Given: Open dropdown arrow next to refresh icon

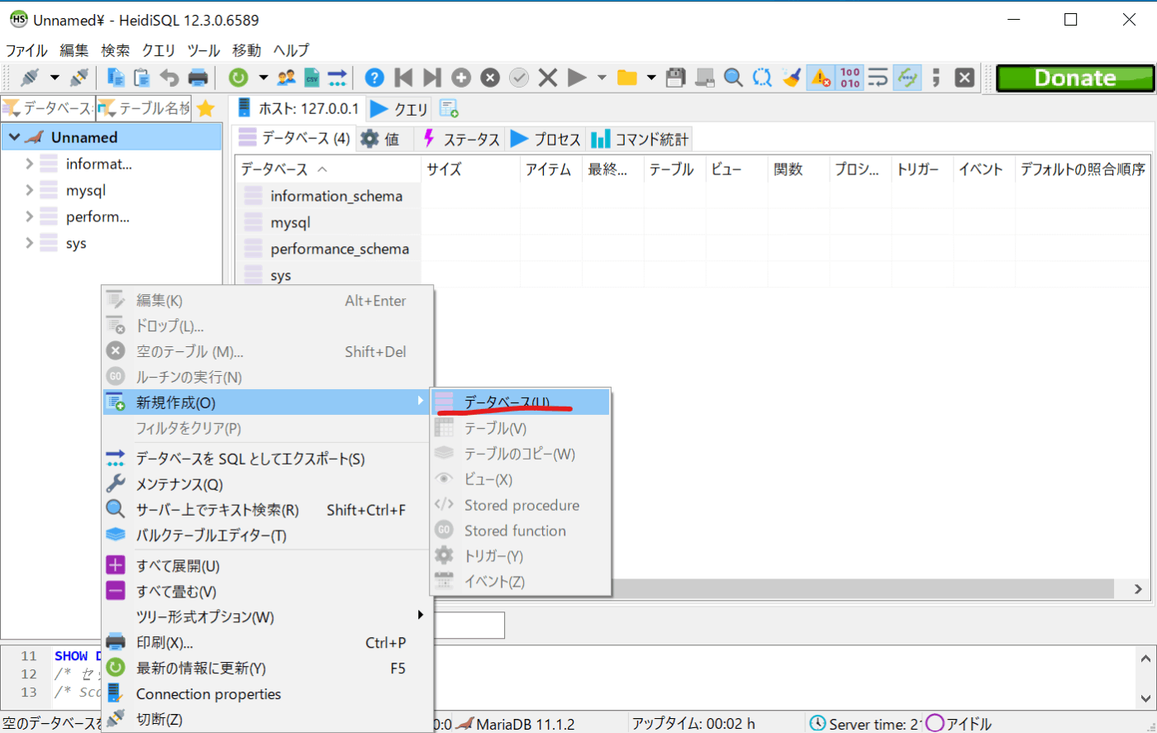Looking at the screenshot, I should point(264,78).
